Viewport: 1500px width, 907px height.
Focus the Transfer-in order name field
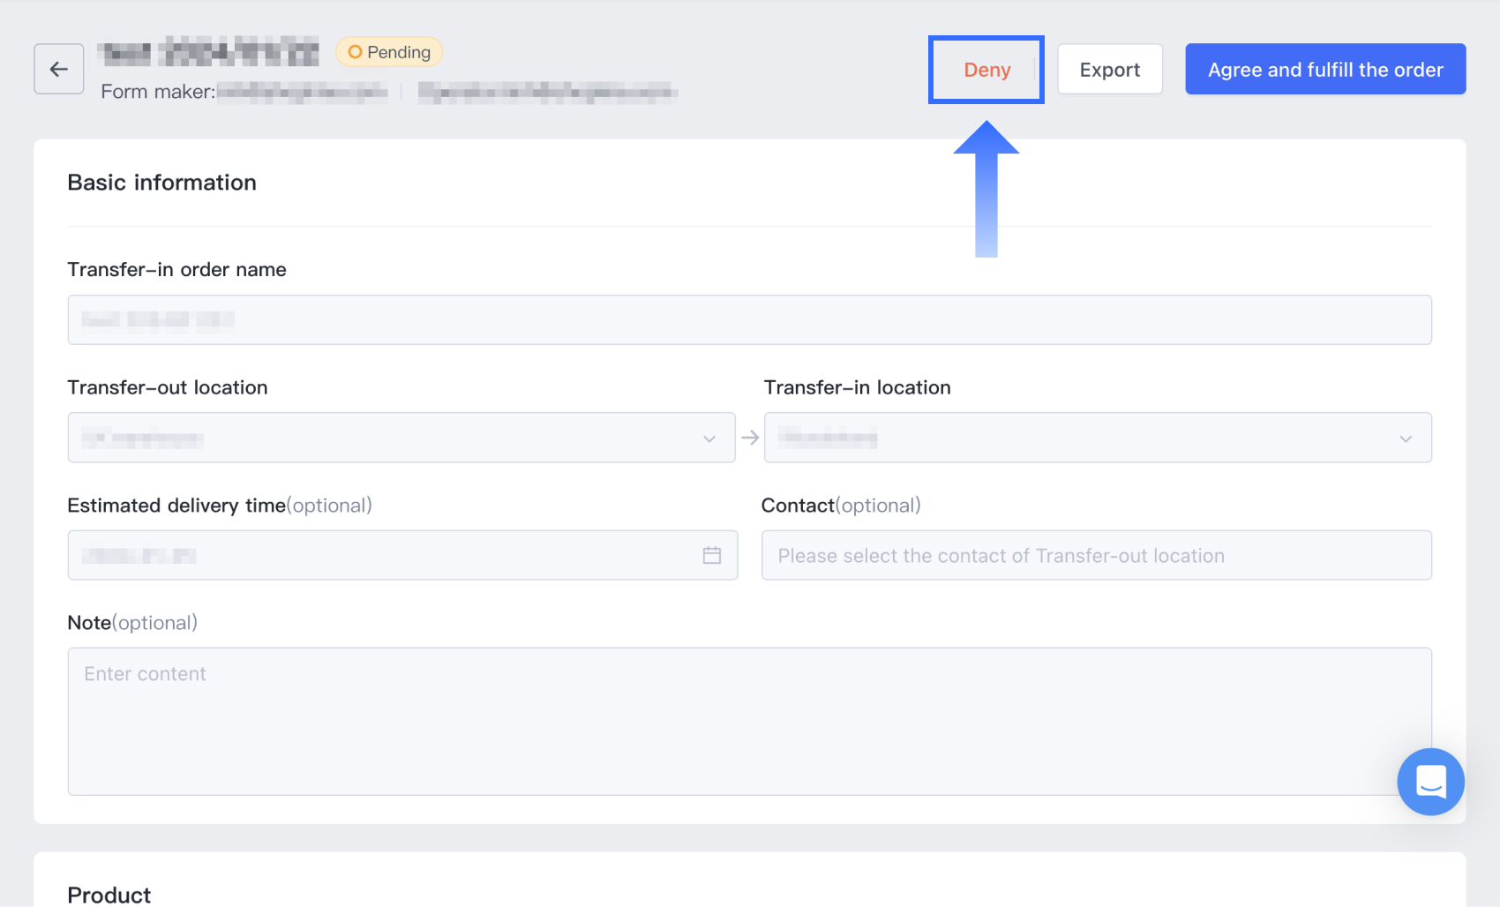749,319
